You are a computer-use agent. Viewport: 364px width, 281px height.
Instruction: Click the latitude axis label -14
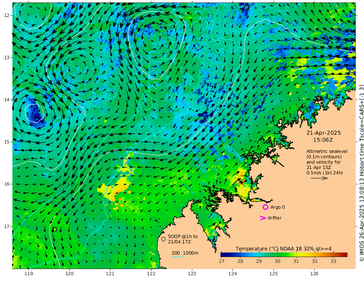[6, 100]
